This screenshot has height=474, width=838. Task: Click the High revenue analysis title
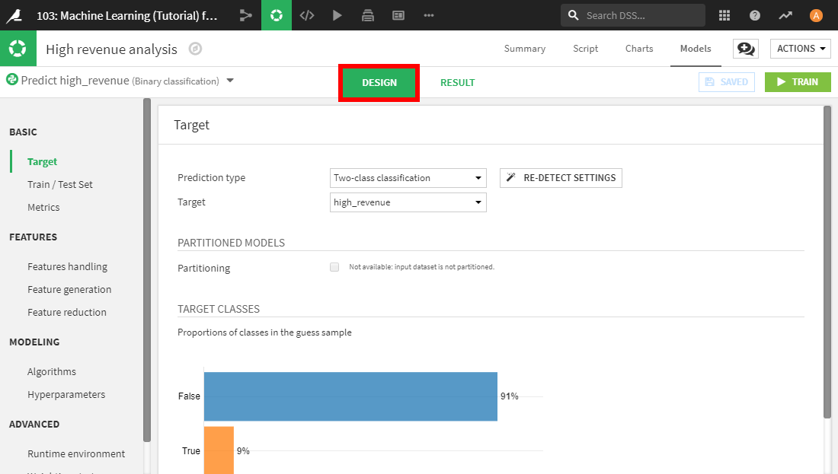(x=112, y=49)
